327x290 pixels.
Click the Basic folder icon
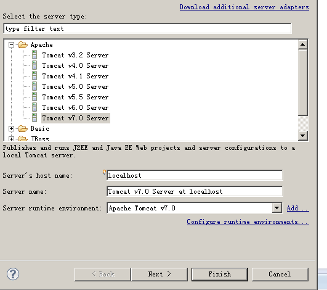point(23,129)
